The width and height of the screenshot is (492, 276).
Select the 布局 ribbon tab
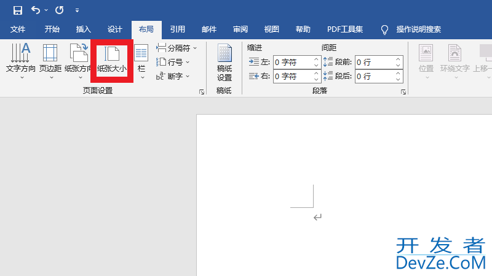click(146, 29)
